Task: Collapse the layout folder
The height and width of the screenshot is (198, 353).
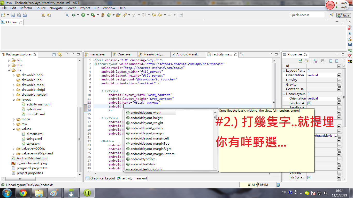Action: coord(14,100)
